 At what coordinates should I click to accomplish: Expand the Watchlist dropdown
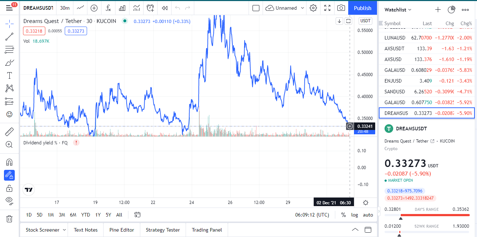click(398, 10)
